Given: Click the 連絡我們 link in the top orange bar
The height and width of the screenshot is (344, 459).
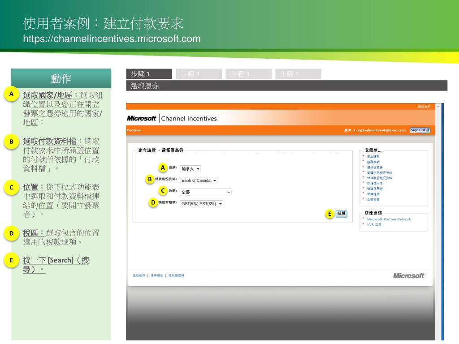Looking at the screenshot, I should pyautogui.click(x=424, y=107).
